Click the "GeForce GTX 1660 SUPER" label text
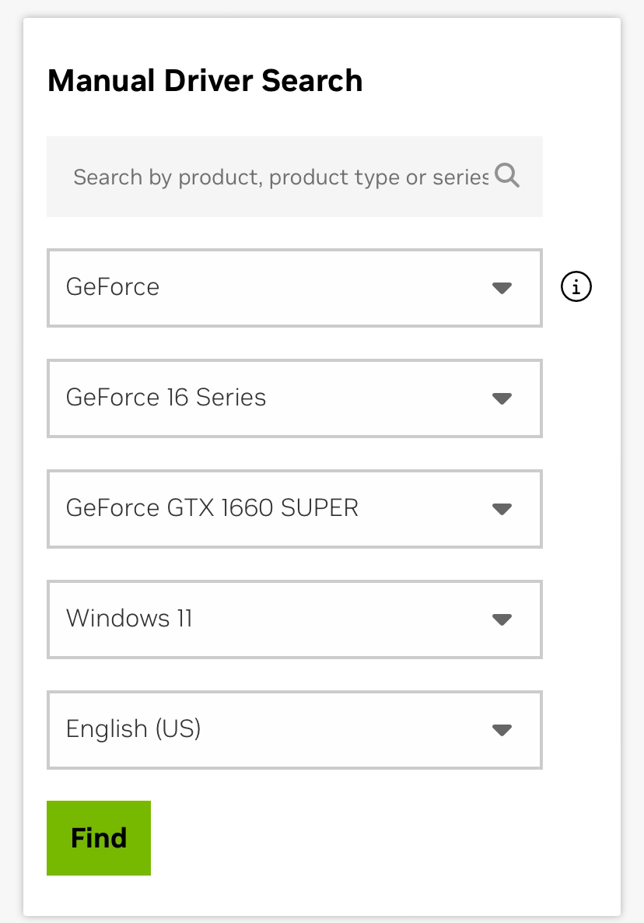This screenshot has height=923, width=644. 212,508
